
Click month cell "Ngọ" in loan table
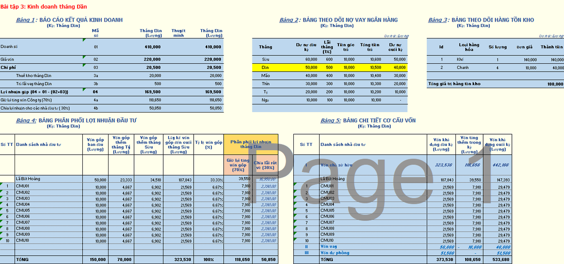click(x=266, y=100)
